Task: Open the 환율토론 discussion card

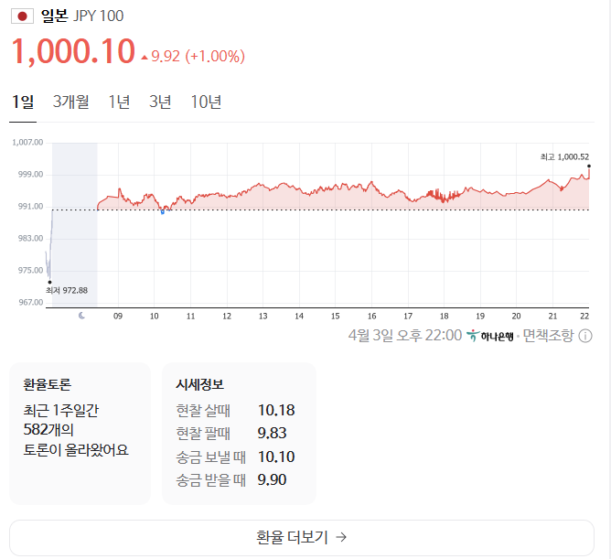Action: point(80,433)
